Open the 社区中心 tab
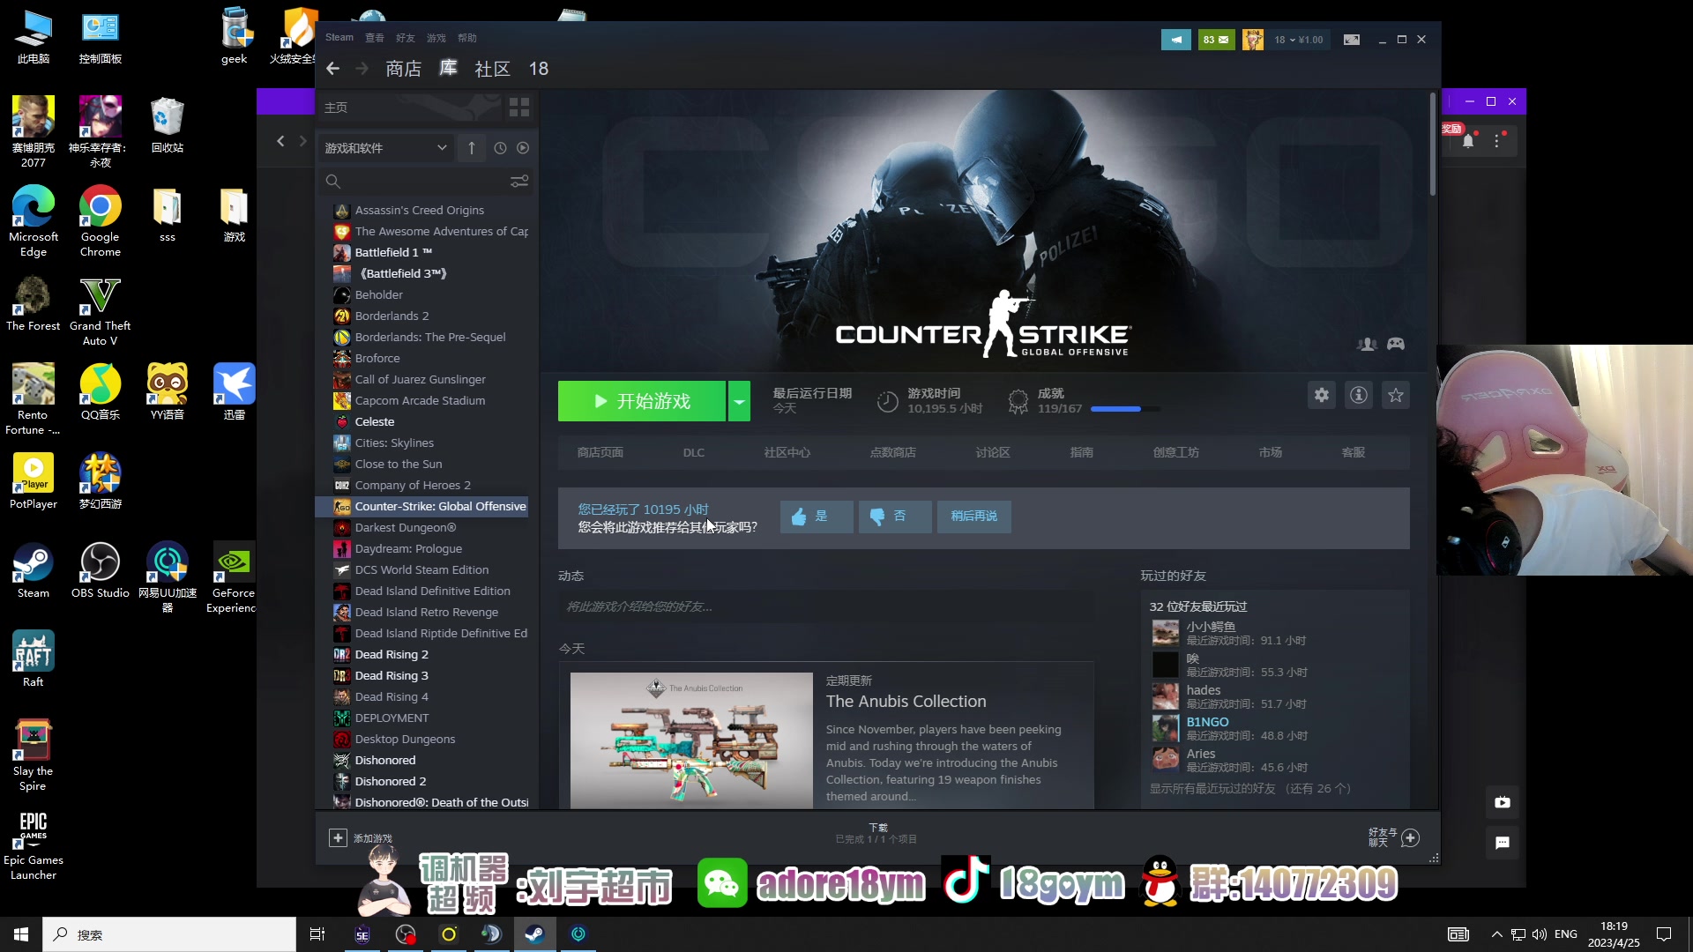The height and width of the screenshot is (952, 1693). pyautogui.click(x=787, y=452)
